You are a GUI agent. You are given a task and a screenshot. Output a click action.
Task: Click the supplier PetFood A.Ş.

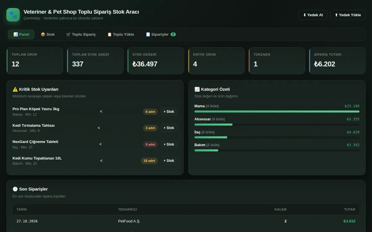(x=129, y=221)
